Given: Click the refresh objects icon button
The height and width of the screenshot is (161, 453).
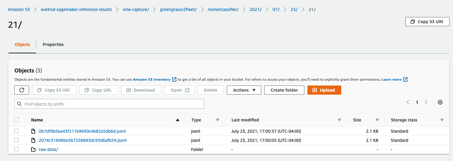Looking at the screenshot, I should [22, 90].
